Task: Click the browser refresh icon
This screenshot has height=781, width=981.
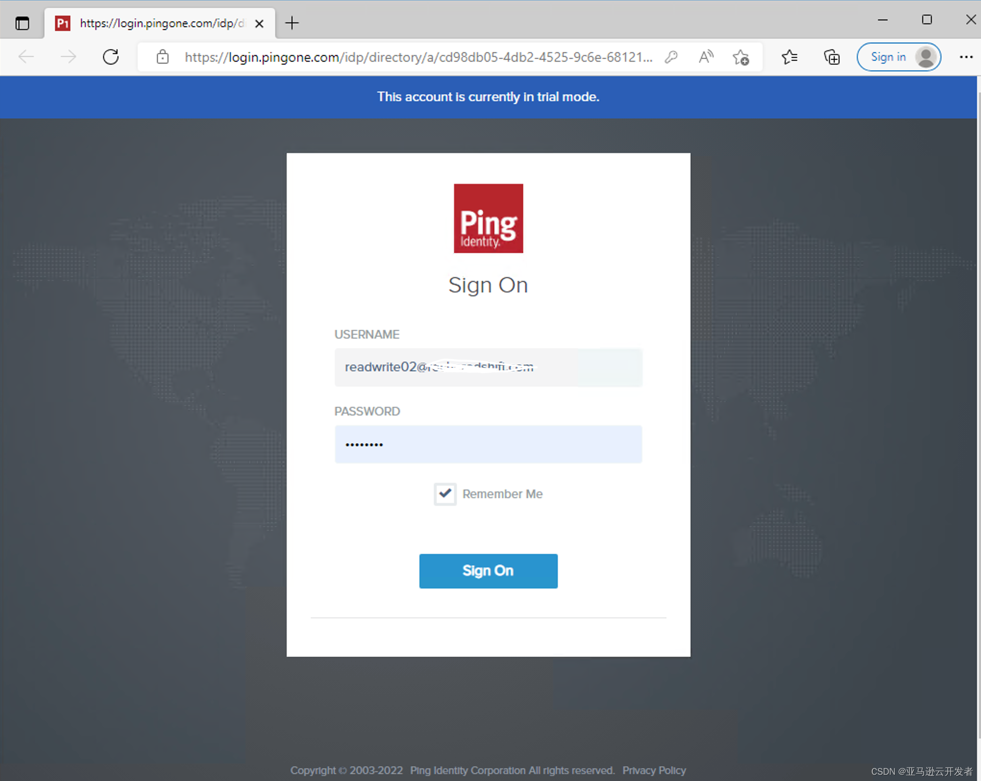Action: pyautogui.click(x=111, y=57)
